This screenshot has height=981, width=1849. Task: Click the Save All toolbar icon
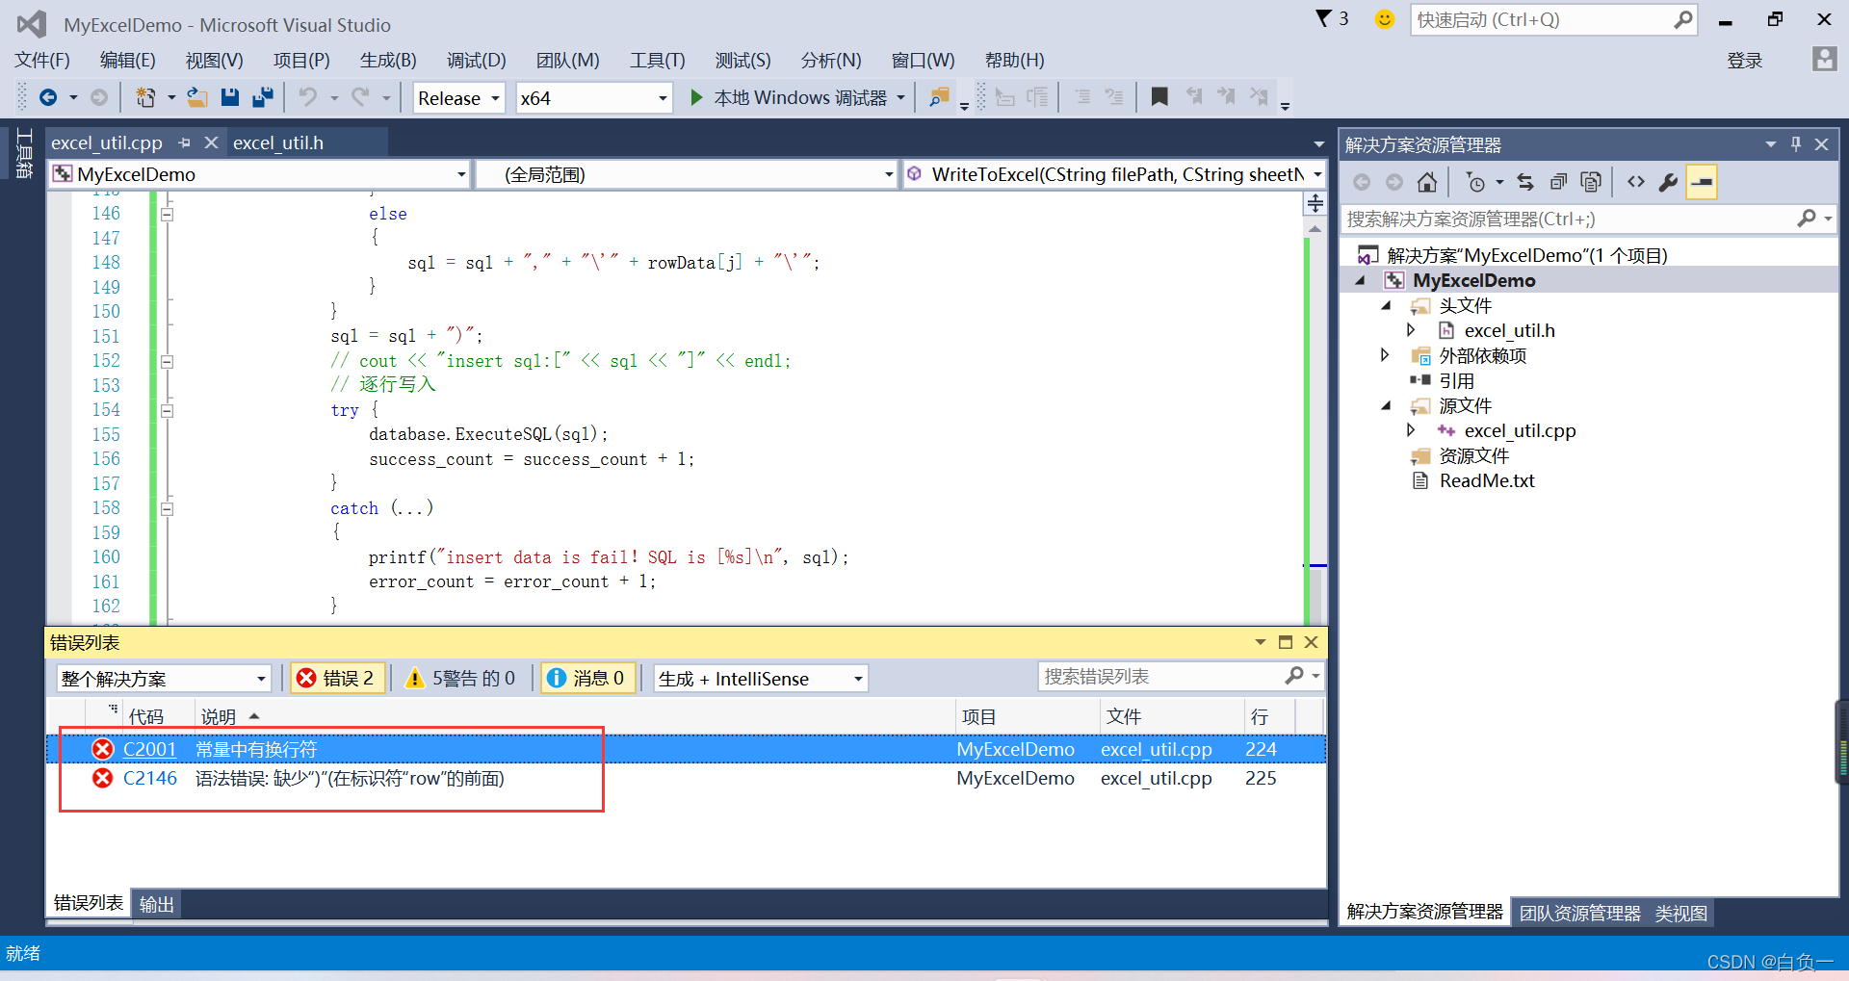coord(262,97)
